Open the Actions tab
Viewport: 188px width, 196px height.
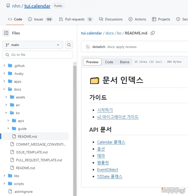tap(137, 19)
